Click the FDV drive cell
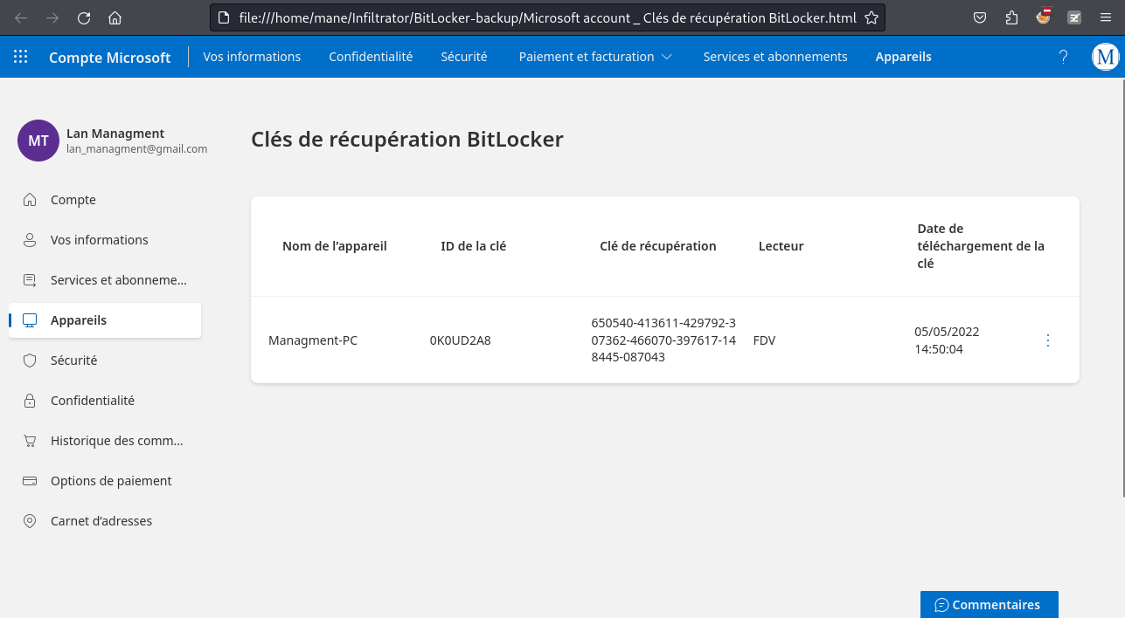The image size is (1125, 618). click(764, 340)
